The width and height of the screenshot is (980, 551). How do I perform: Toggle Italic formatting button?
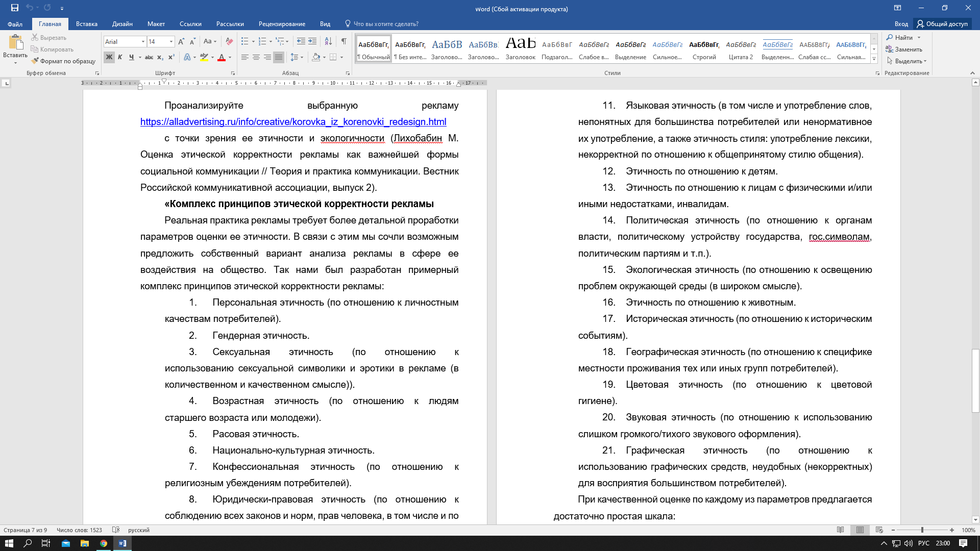point(120,57)
